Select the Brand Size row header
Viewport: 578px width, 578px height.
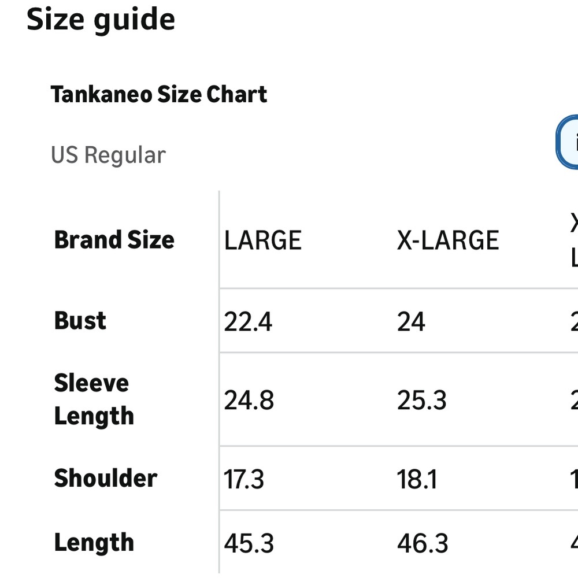point(114,240)
